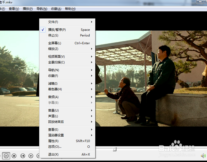207x162 pixels.
Task: Click the pause button in playback controls
Action: point(6,156)
